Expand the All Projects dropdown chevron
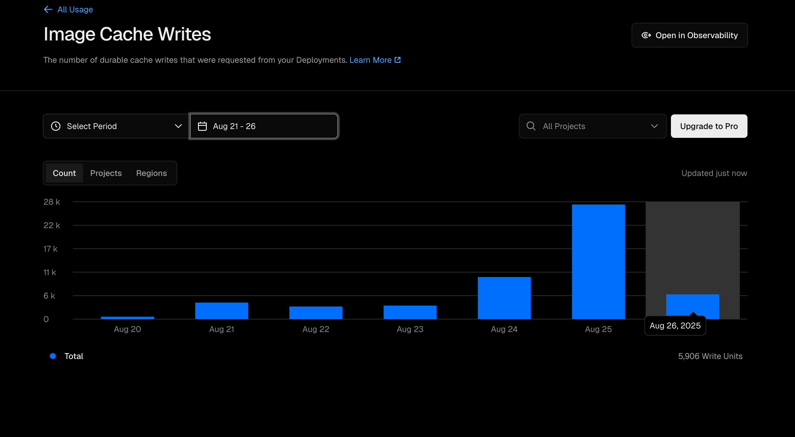The image size is (795, 437). click(654, 126)
